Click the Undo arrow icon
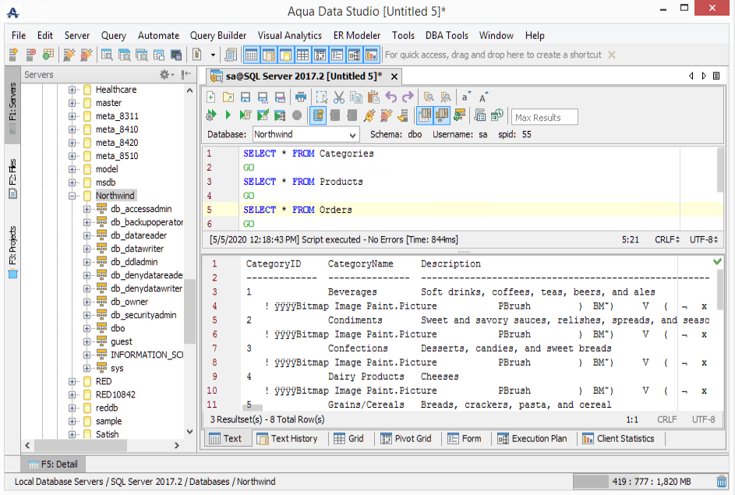This screenshot has width=735, height=495. tap(390, 97)
